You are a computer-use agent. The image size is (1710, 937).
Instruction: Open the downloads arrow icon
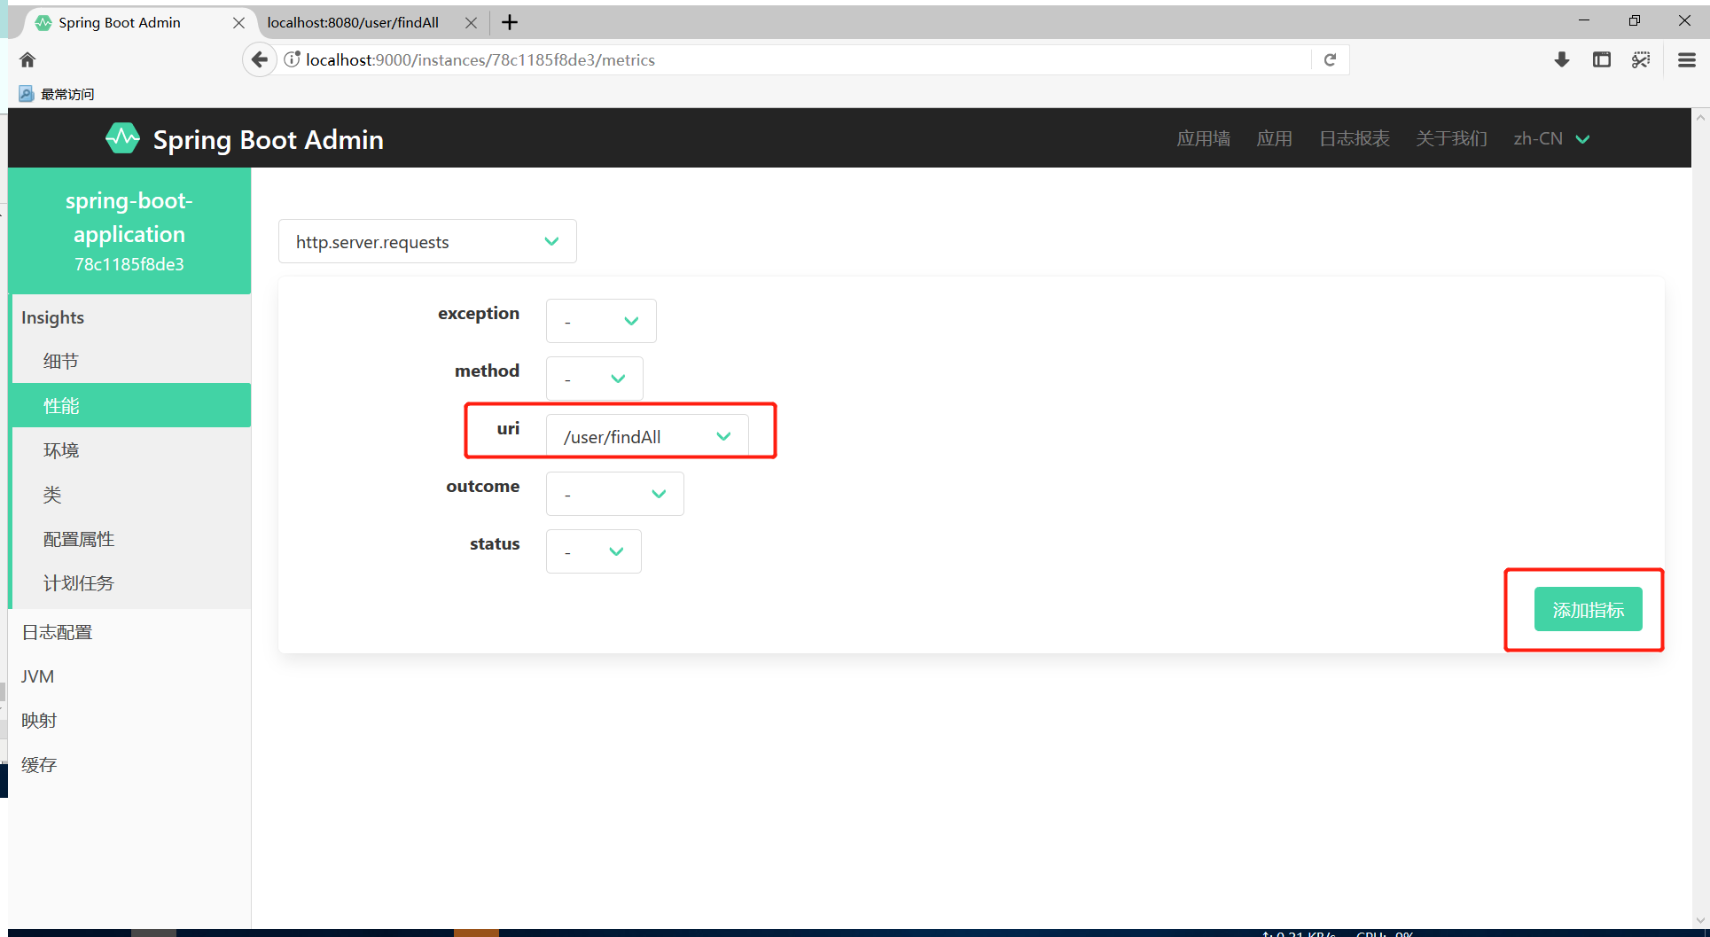click(x=1562, y=60)
